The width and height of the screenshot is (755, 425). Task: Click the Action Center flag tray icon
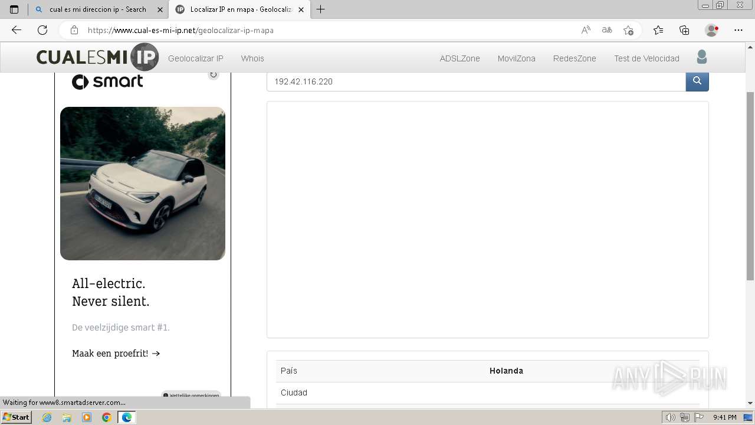click(699, 417)
